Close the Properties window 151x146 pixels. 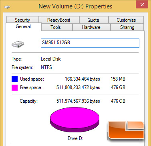coord(142,5)
